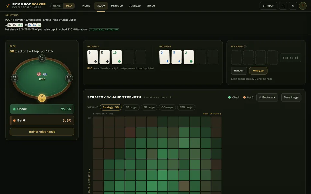The image size is (311, 194).
Task: Click Save image button
Action: tap(291, 97)
